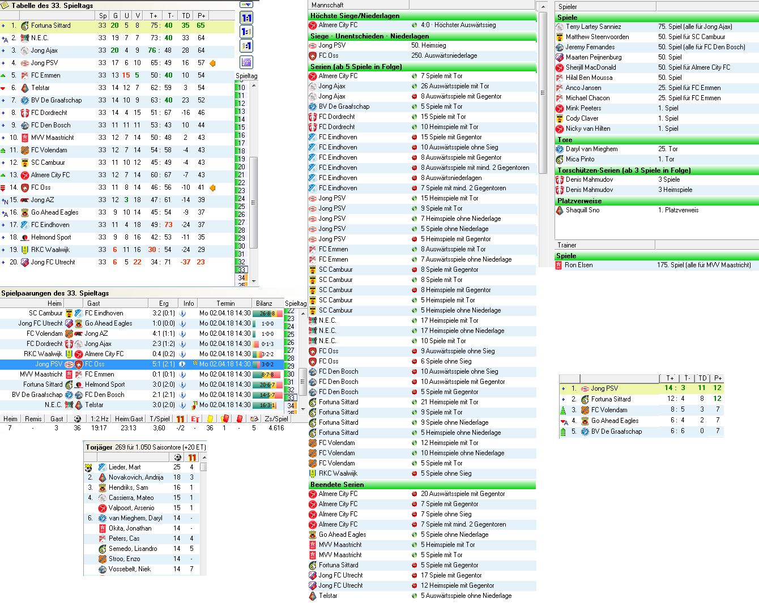
Task: Click the scroll-up arrow of the Torjäger list
Action: (203, 457)
